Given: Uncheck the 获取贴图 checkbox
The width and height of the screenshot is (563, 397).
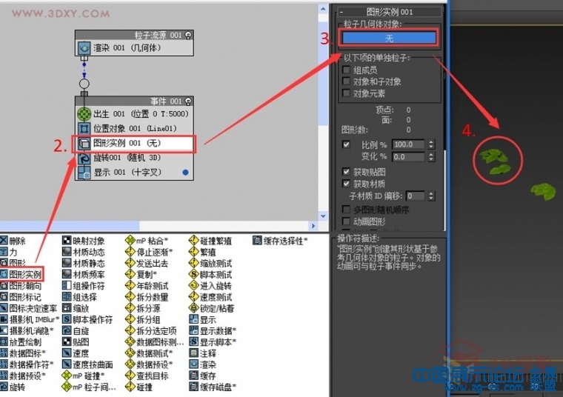Looking at the screenshot, I should pos(346,172).
